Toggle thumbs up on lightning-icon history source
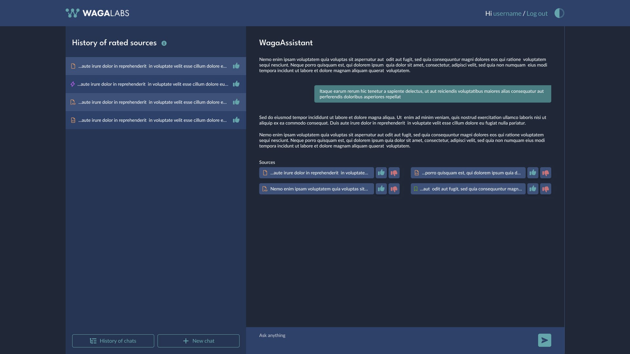 point(236,84)
